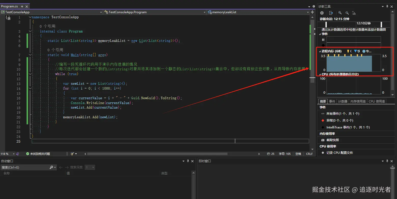The image size is (397, 199).
Task: Click the code assistant icon beside zoom level
Action: (x=18, y=154)
